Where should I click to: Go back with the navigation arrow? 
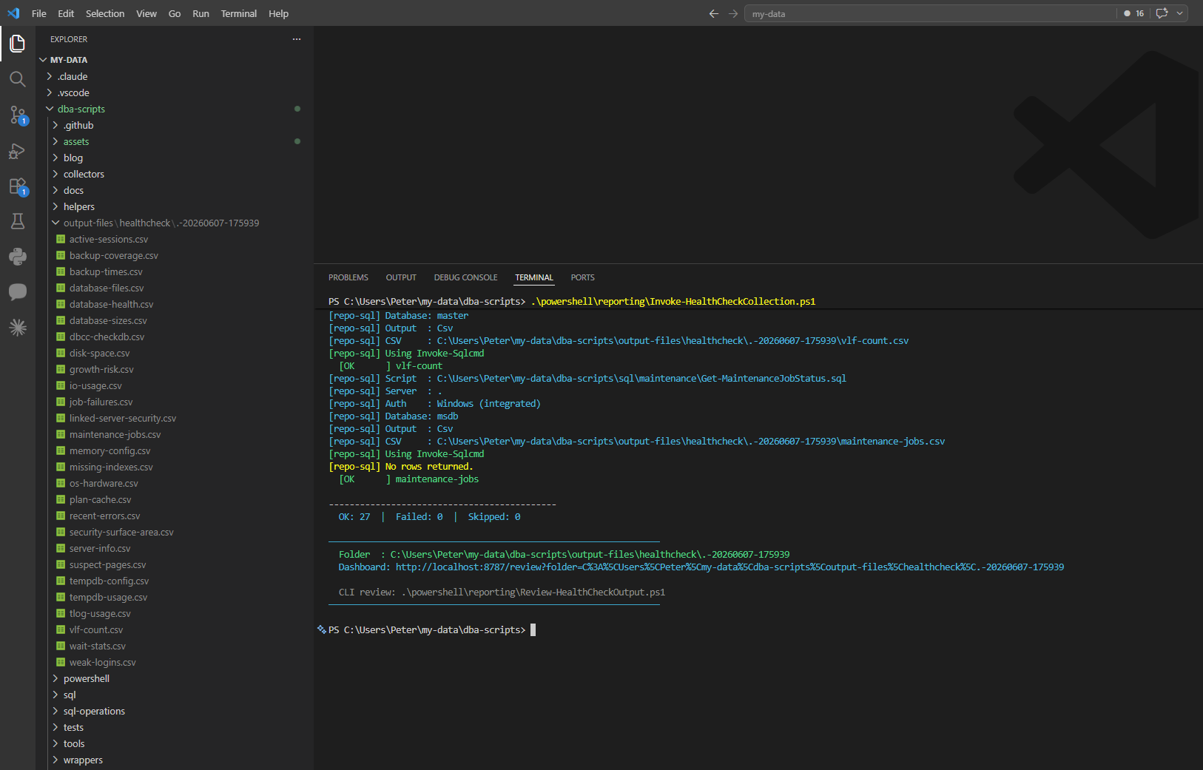(714, 13)
